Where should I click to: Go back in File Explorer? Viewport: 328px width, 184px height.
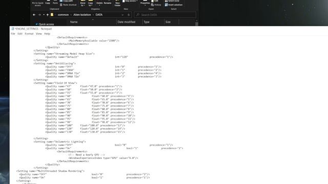click(34, 15)
